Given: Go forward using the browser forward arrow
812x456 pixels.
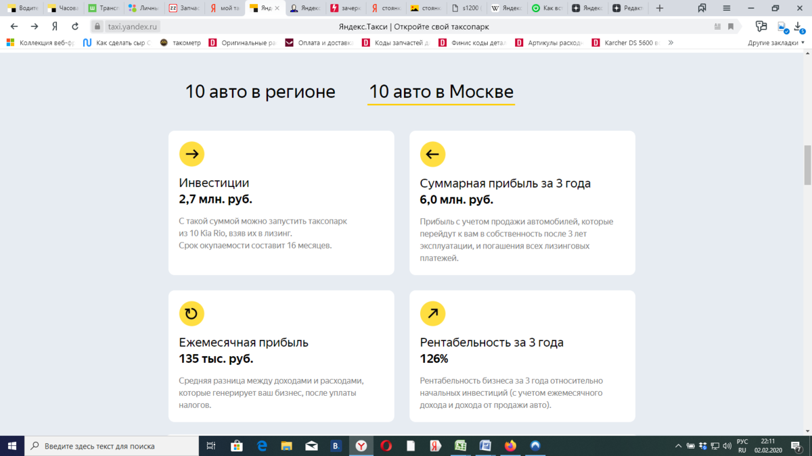Looking at the screenshot, I should [x=35, y=26].
